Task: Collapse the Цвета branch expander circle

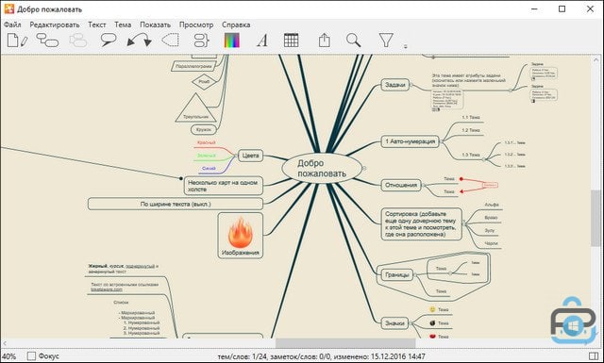Action: [236, 156]
